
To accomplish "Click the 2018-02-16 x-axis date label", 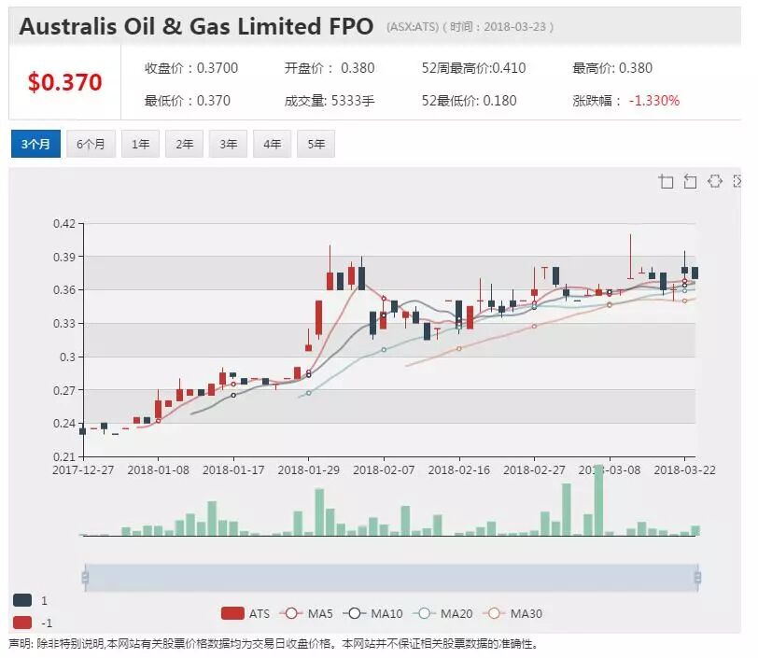I will [458, 469].
